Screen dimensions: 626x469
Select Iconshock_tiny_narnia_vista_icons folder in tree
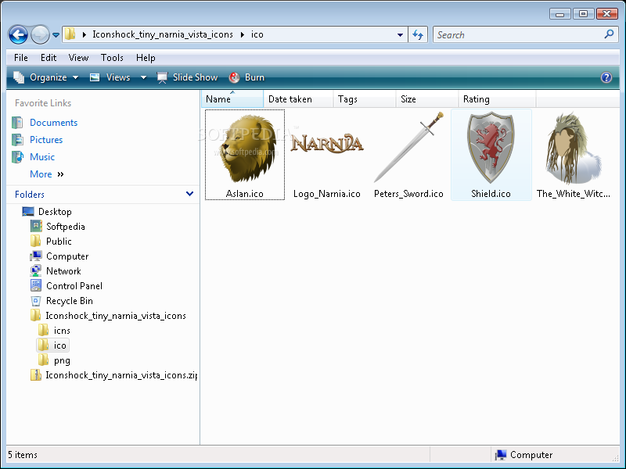(x=115, y=316)
